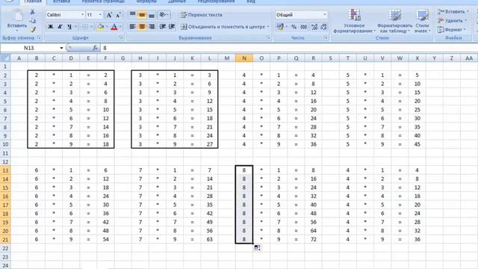Viewport: 478px width, 269px height.
Task: Open the underline style dropdown arrow
Action: click(75, 27)
